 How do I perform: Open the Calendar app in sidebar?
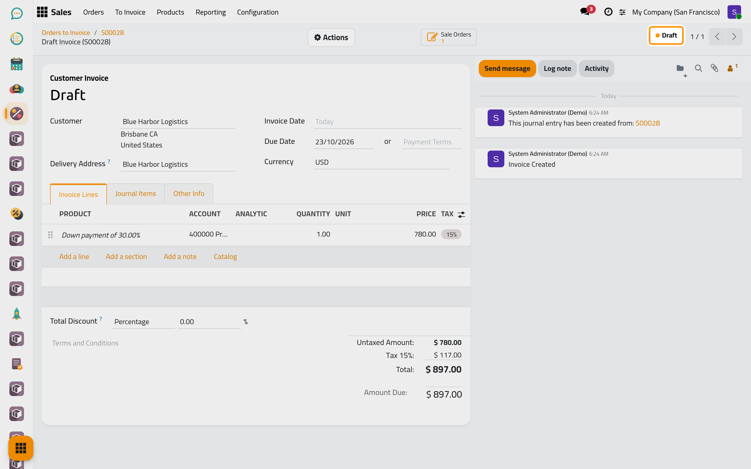tap(16, 64)
